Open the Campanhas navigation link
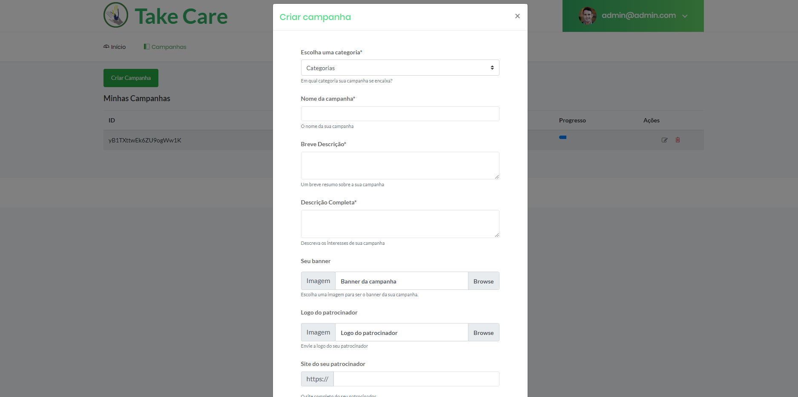 pyautogui.click(x=165, y=47)
